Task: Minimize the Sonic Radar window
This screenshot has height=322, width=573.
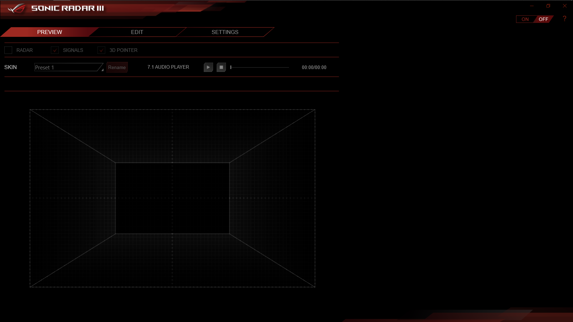Action: (532, 6)
